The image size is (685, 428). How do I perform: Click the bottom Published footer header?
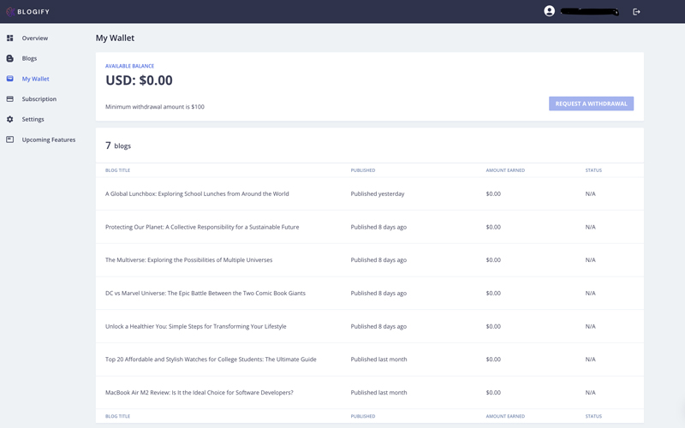[x=362, y=416]
